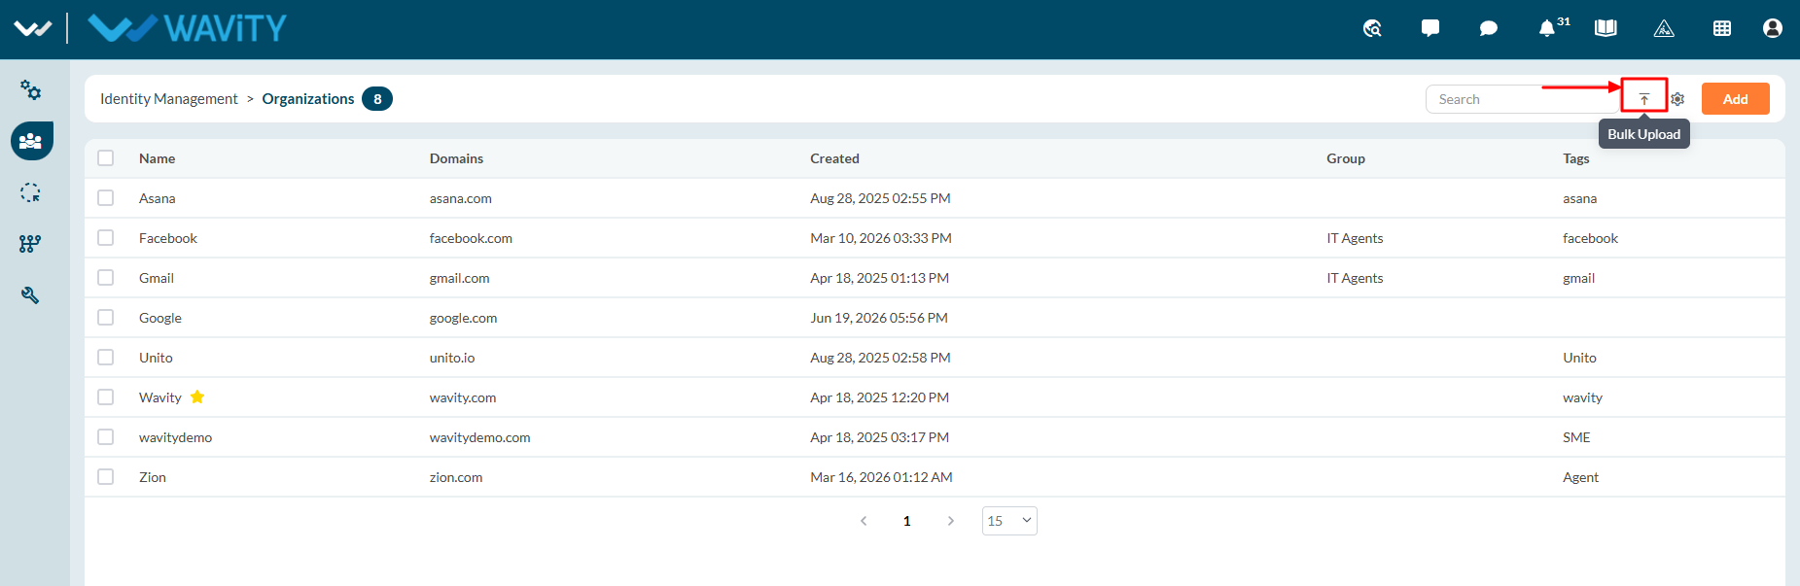Viewport: 1800px width, 586px height.
Task: Click the organizations count badge 8
Action: point(377,99)
